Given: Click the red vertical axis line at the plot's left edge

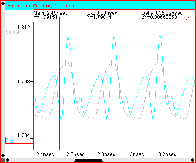Looking at the screenshot, I should tap(34, 86).
